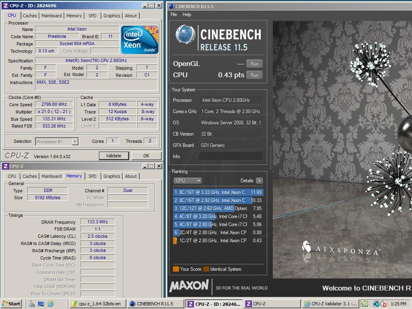Click the Core Speed 2799.60 MHz value
The width and height of the screenshot is (412, 309).
click(54, 104)
